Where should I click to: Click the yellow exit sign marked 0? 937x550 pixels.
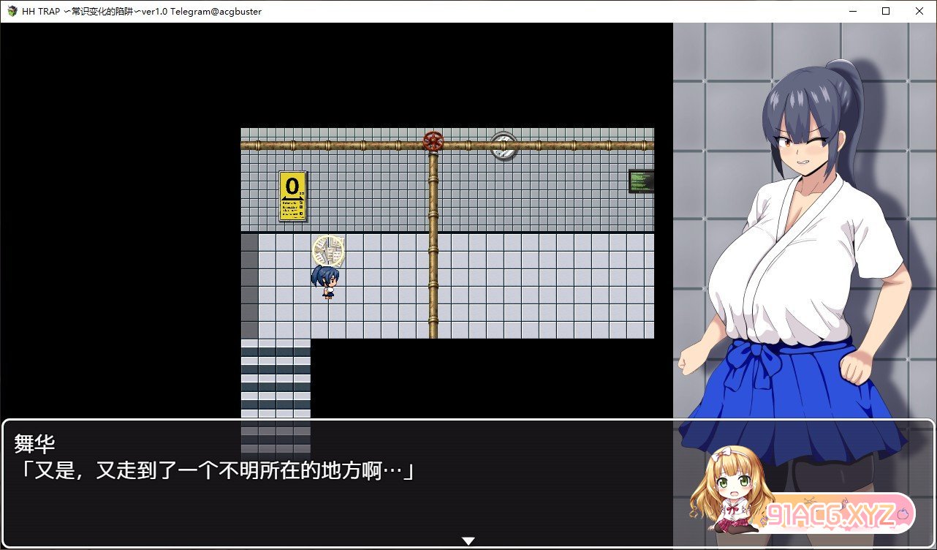coord(292,195)
